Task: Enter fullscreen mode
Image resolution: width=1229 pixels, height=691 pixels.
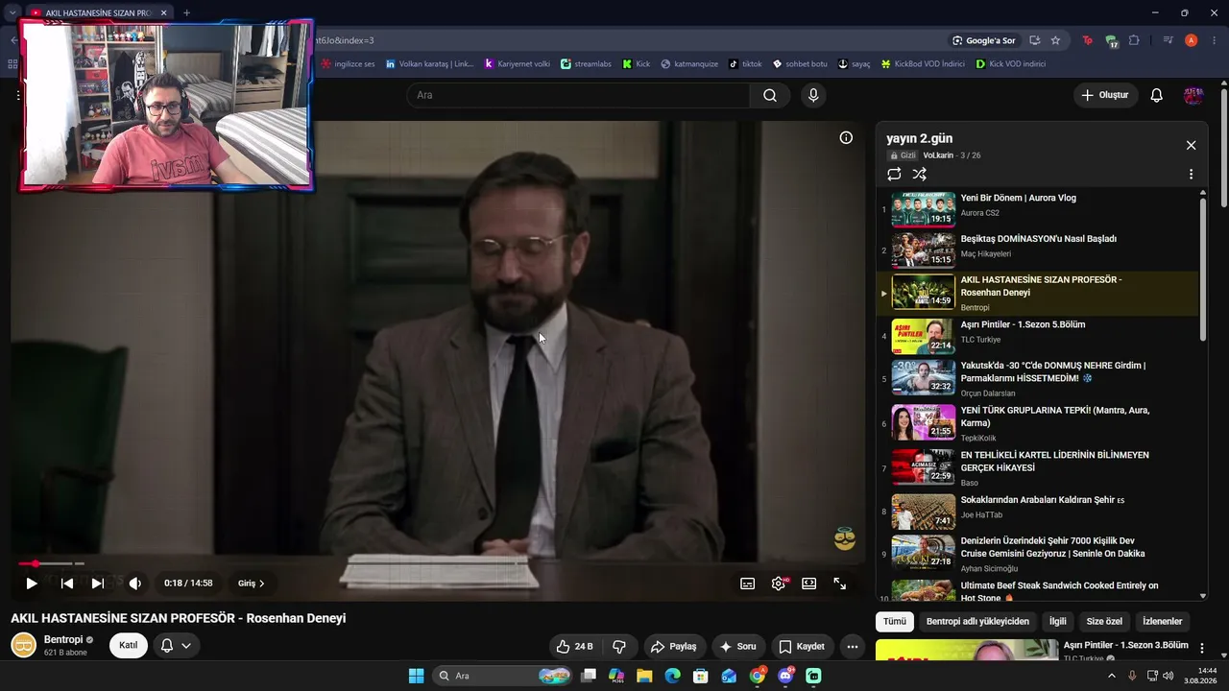Action: click(x=840, y=583)
